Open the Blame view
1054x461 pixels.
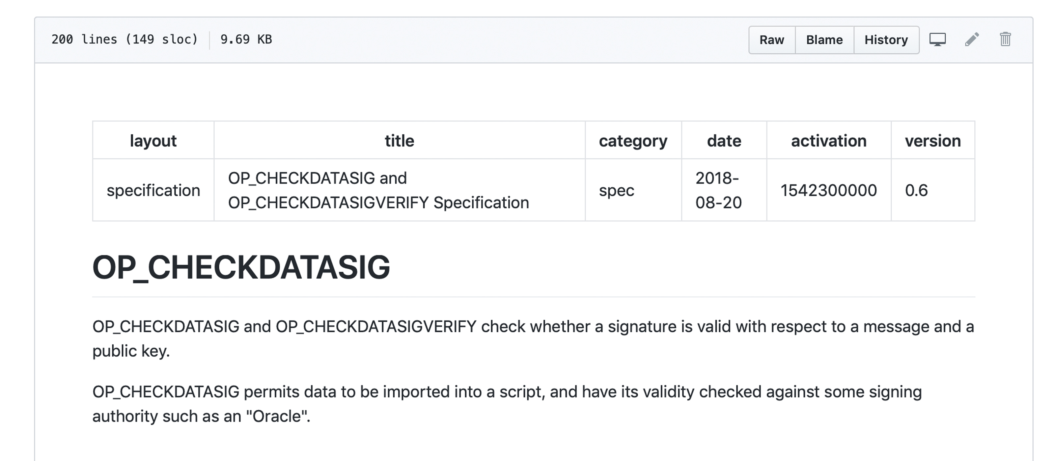pyautogui.click(x=824, y=40)
